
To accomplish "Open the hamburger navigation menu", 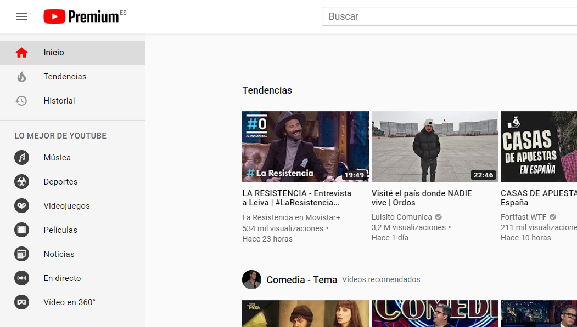I will (21, 16).
